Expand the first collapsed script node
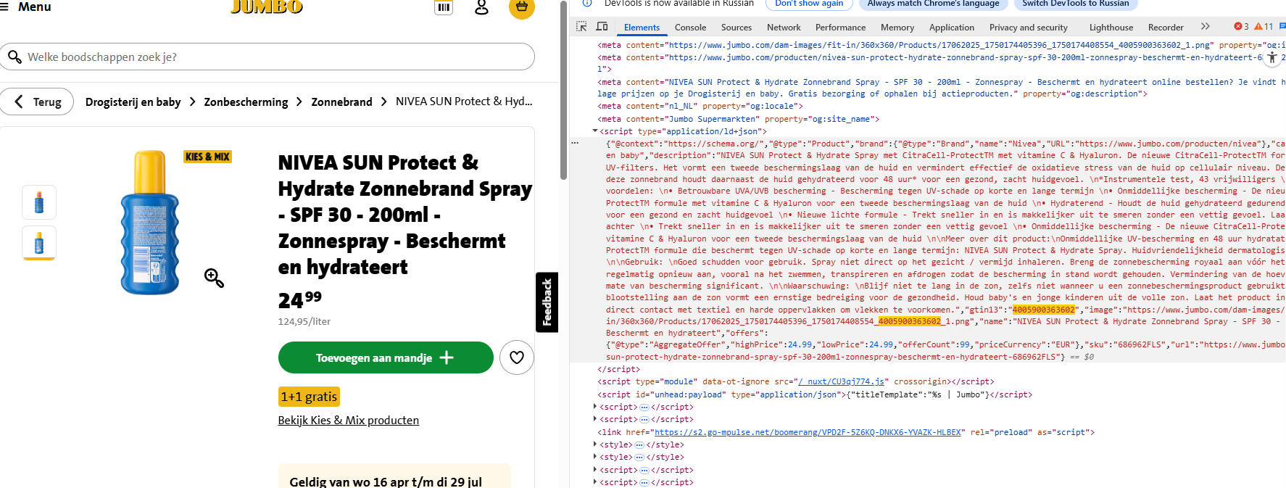This screenshot has height=488, width=1286. click(x=596, y=407)
